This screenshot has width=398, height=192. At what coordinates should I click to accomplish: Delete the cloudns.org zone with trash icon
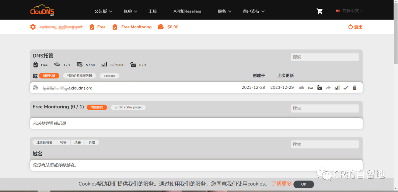(x=355, y=88)
